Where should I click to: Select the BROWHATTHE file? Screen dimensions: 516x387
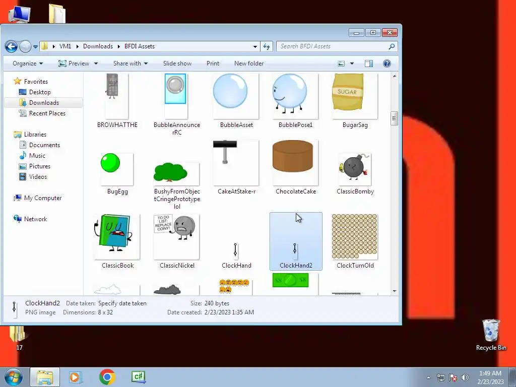(x=117, y=100)
